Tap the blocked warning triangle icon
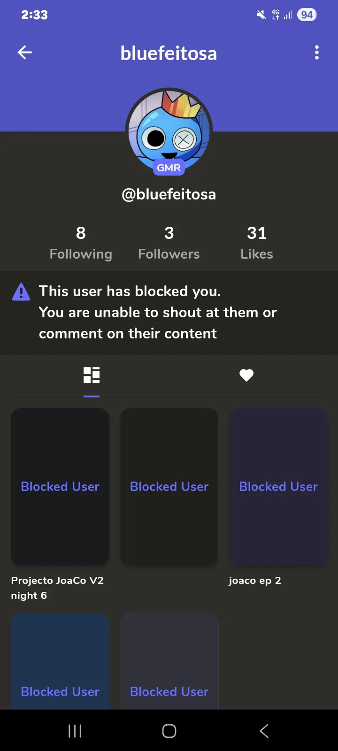Screen dimensions: 338x751 pos(21,292)
